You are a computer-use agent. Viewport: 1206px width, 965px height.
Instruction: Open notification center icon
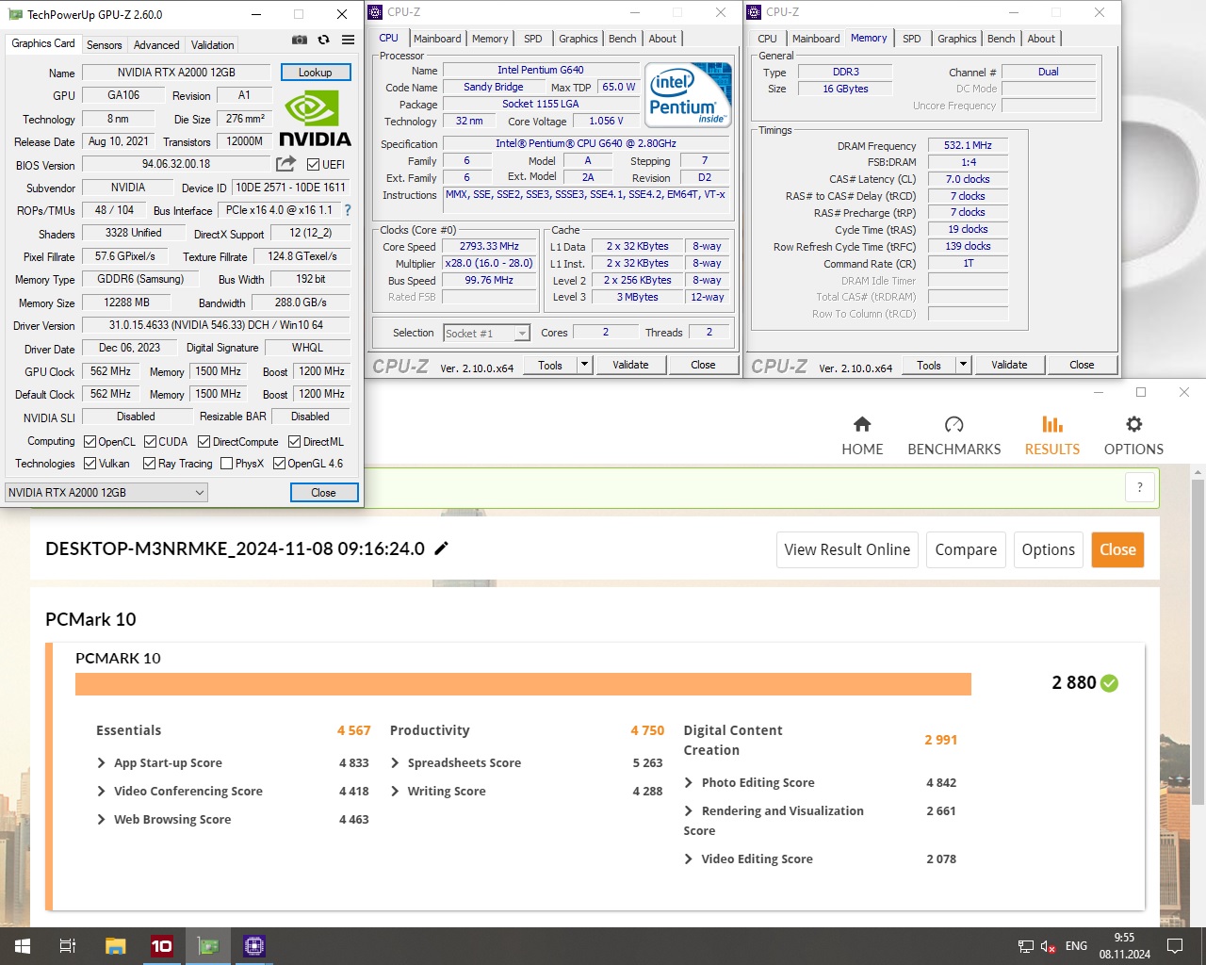1175,946
